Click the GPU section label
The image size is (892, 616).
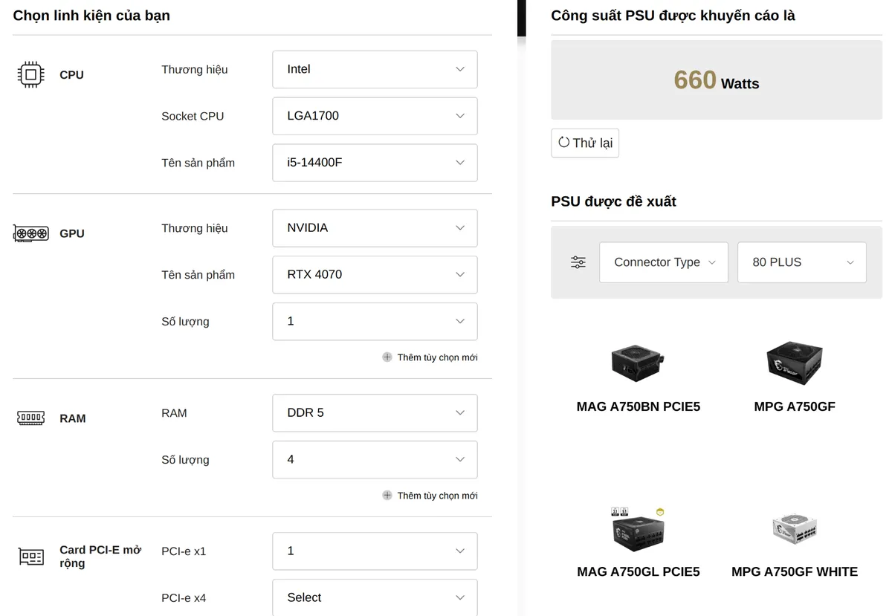pos(72,234)
